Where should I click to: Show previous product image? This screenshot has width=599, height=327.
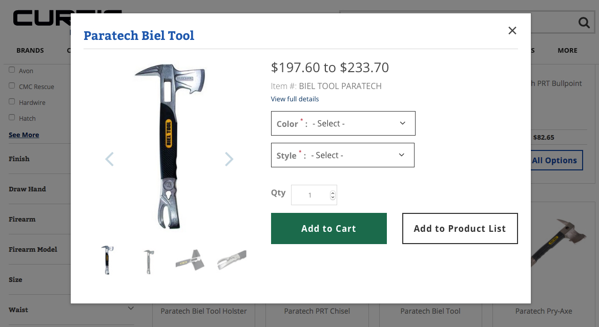tap(109, 159)
